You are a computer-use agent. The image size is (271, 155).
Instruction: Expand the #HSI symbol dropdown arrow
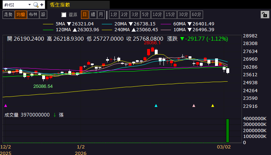[29, 5]
